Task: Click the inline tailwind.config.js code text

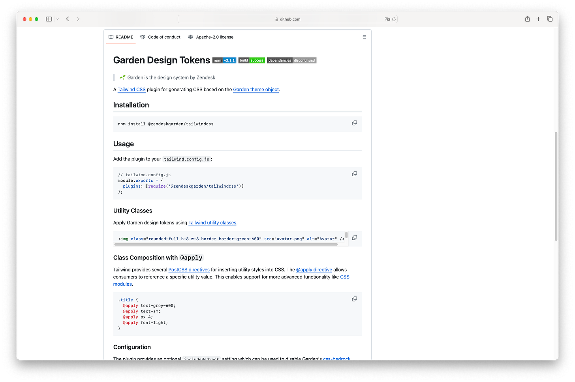Action: (x=186, y=159)
